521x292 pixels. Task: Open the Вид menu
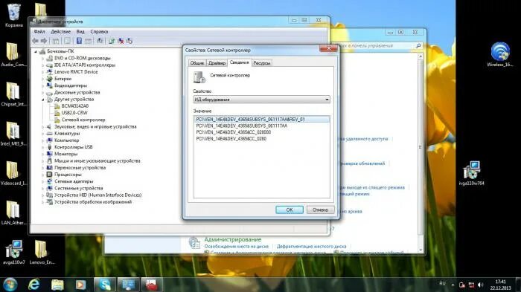[80, 31]
